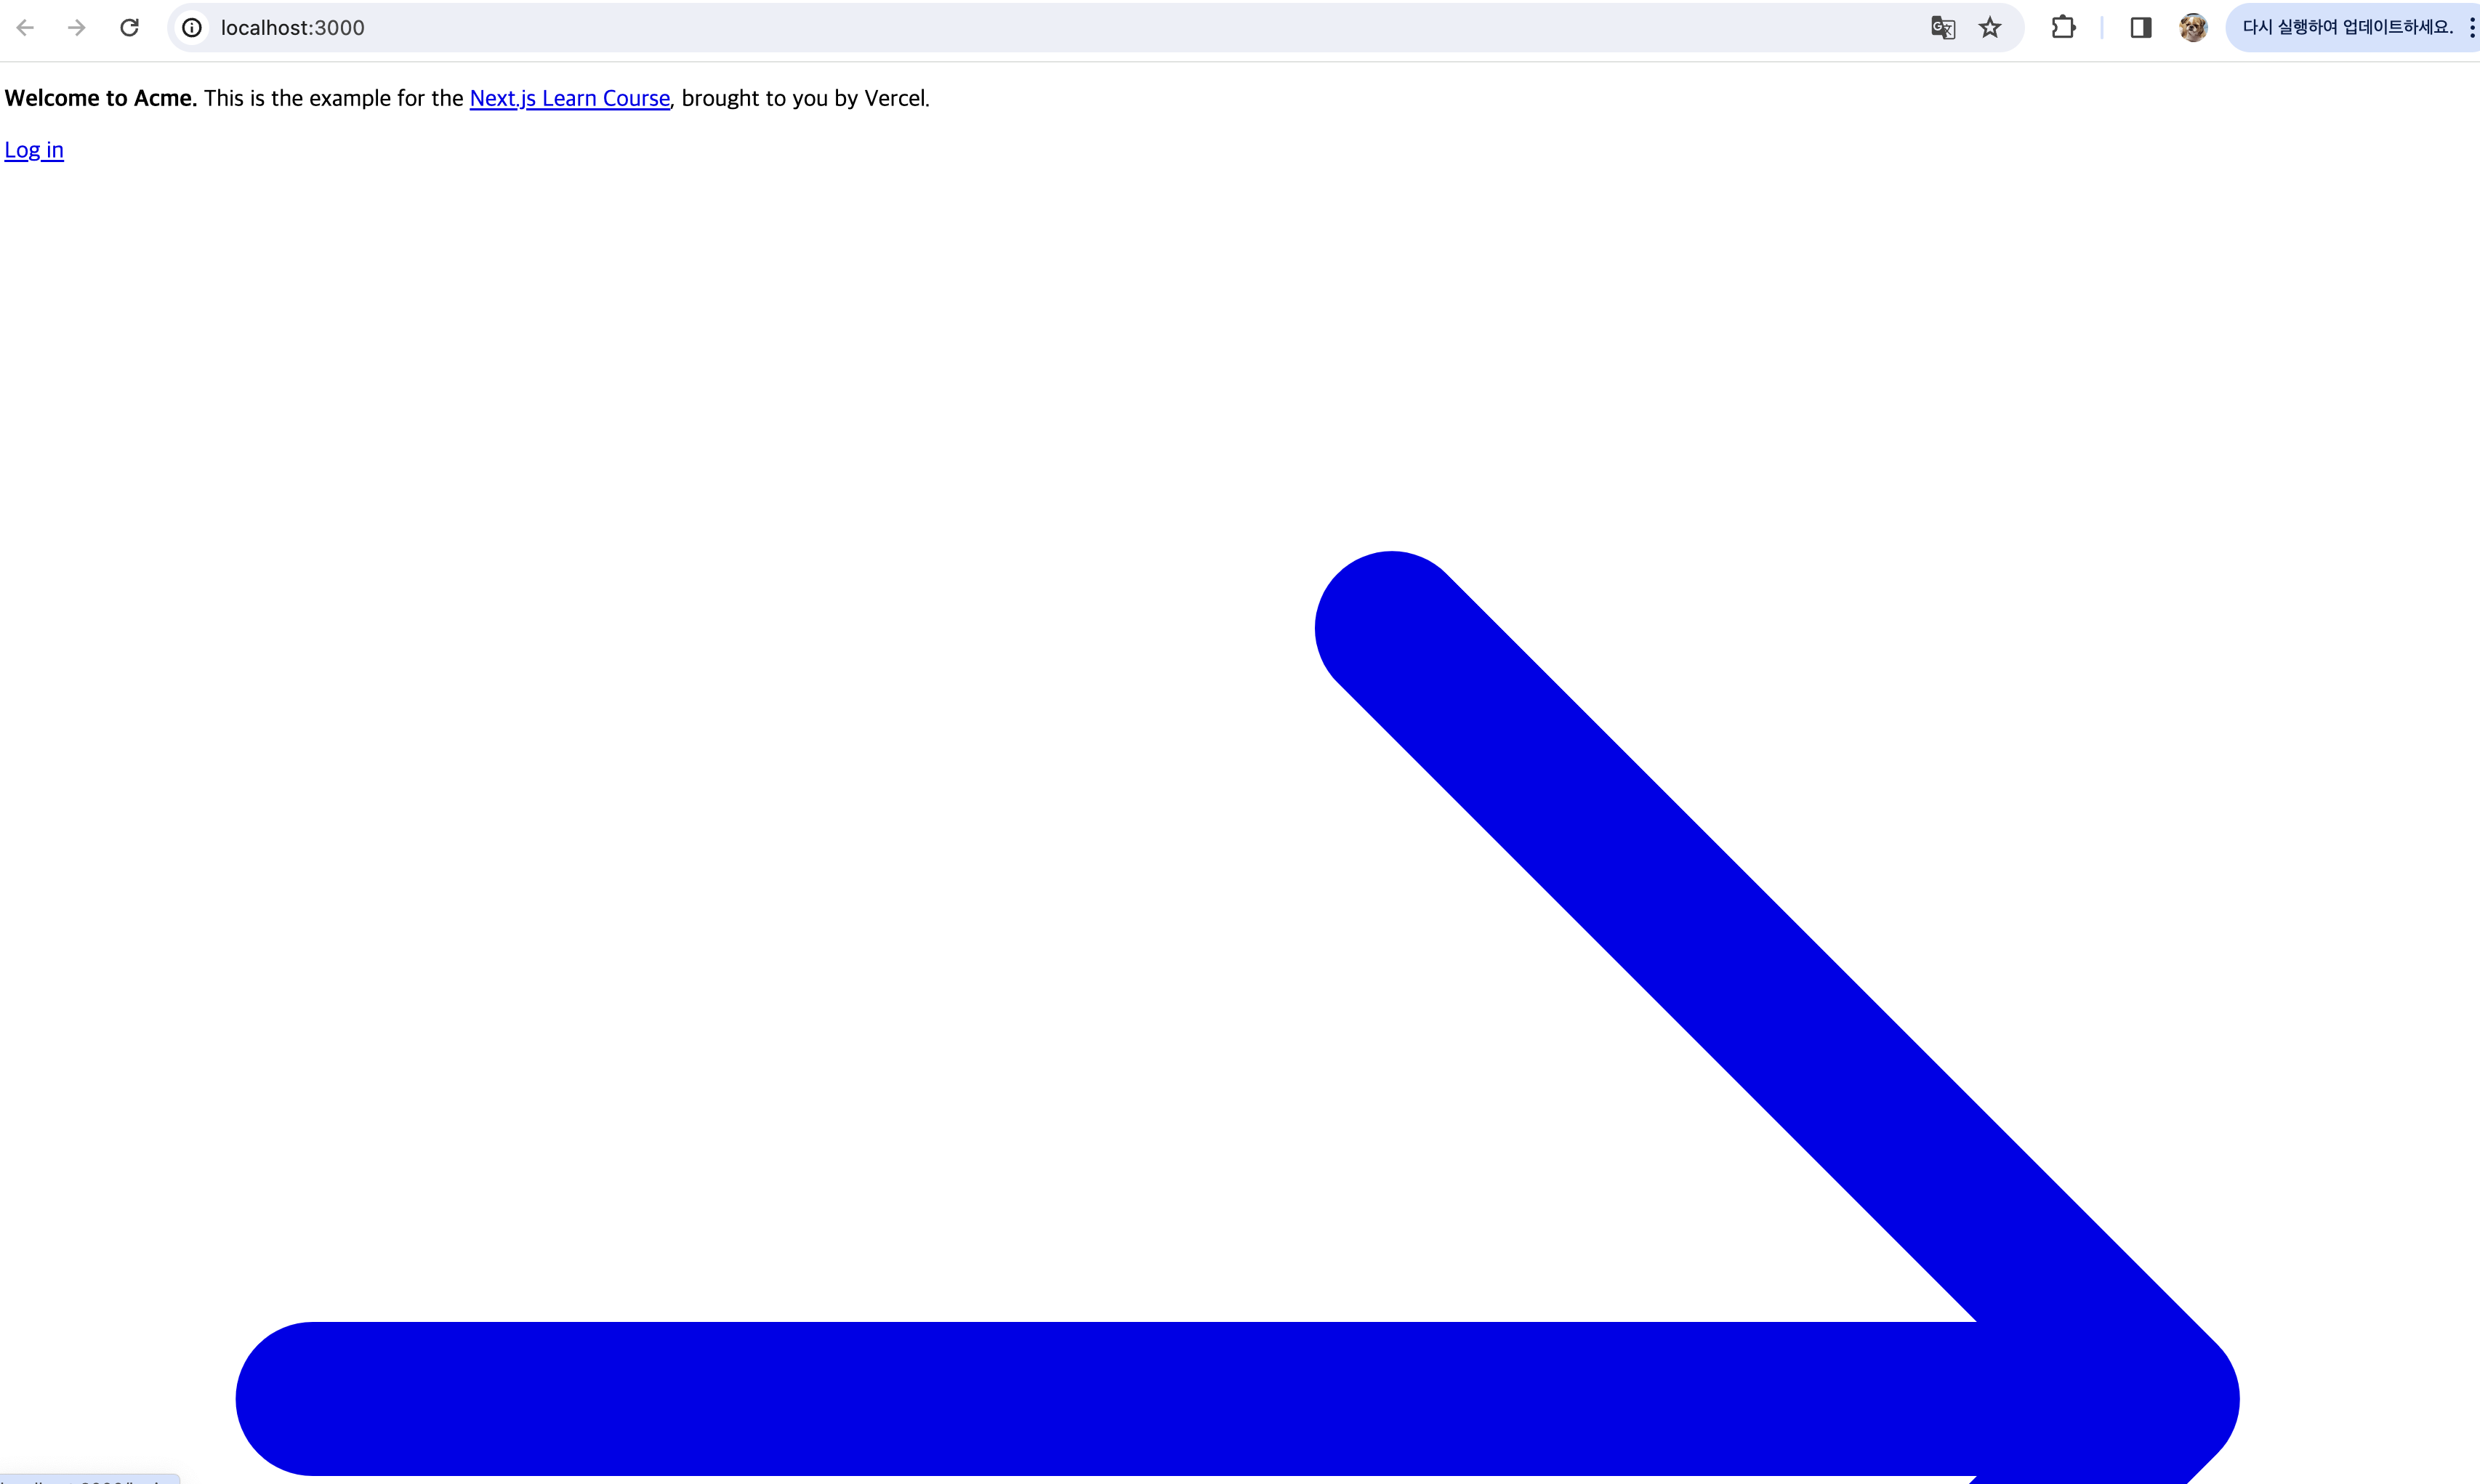Click the browser back arrow button
This screenshot has height=1484, width=2480.
click(x=26, y=28)
